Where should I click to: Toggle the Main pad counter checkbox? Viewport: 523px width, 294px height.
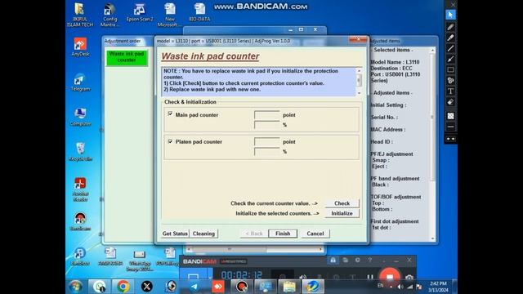[170, 114]
